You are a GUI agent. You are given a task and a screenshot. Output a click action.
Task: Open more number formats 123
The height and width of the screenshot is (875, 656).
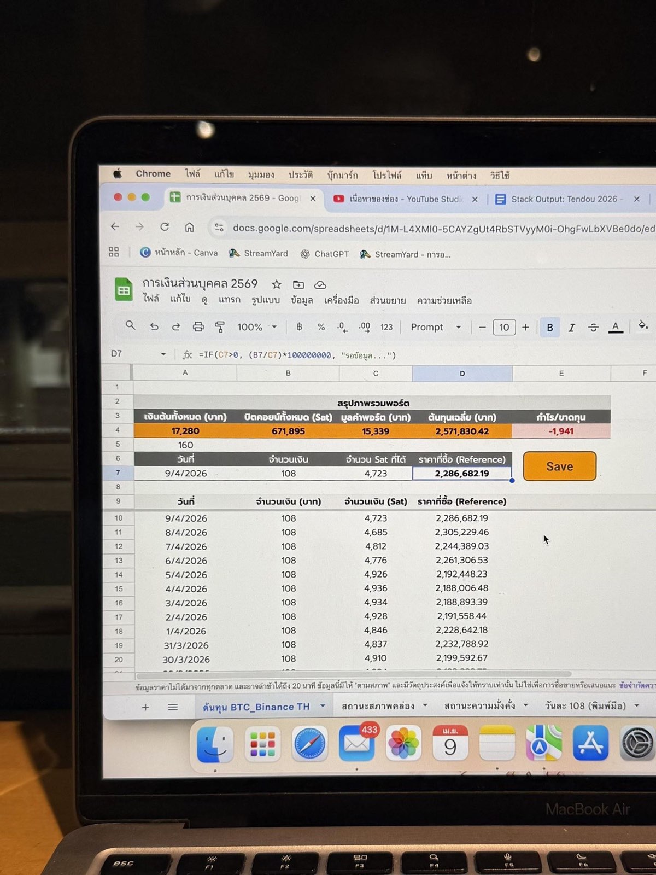(x=386, y=327)
